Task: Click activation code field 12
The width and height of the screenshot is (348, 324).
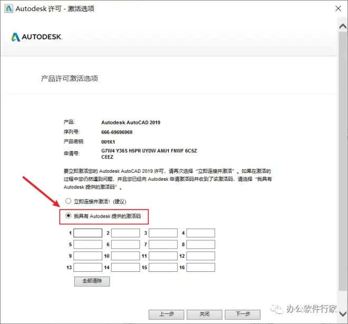Action: [201, 256]
